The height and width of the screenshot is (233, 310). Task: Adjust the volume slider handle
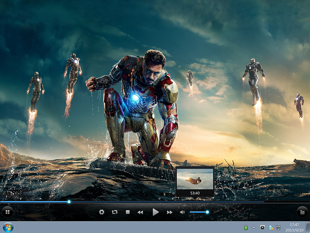(x=207, y=212)
